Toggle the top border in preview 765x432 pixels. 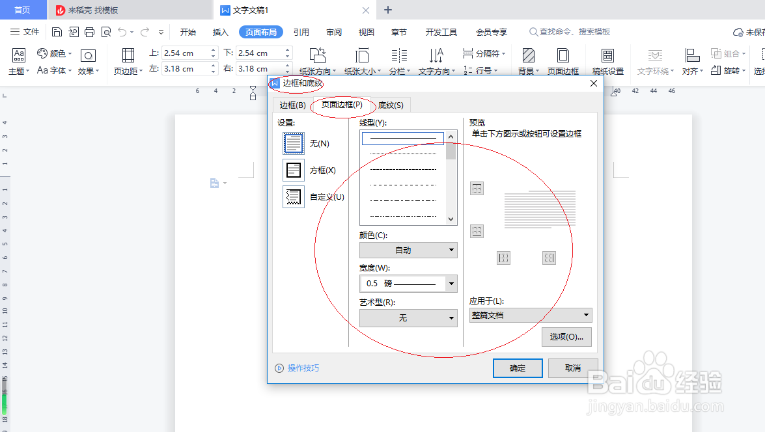pyautogui.click(x=477, y=188)
